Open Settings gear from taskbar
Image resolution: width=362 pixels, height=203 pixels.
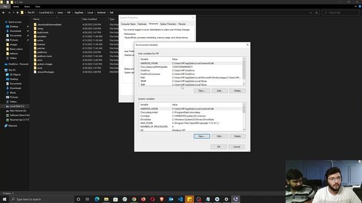(226, 199)
